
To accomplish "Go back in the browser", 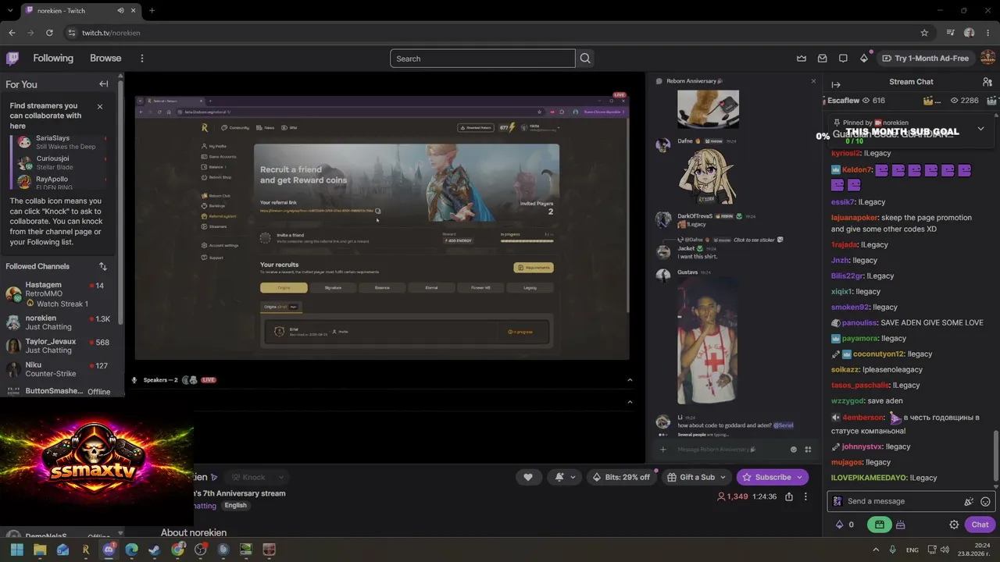I will (x=12, y=33).
